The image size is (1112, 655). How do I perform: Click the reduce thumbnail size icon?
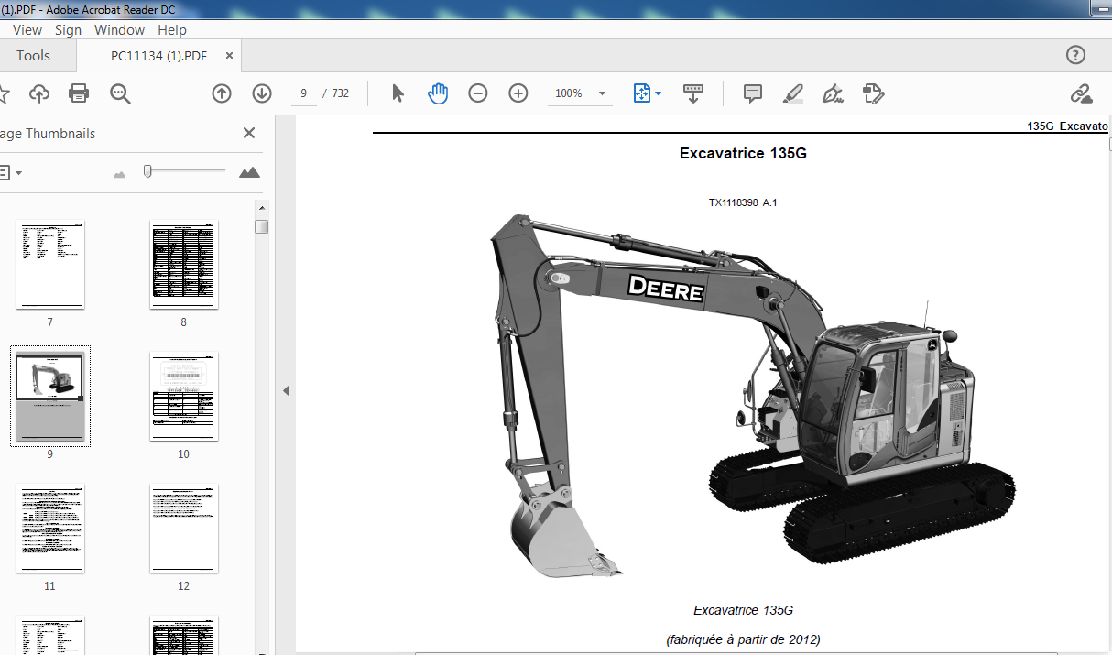click(119, 173)
